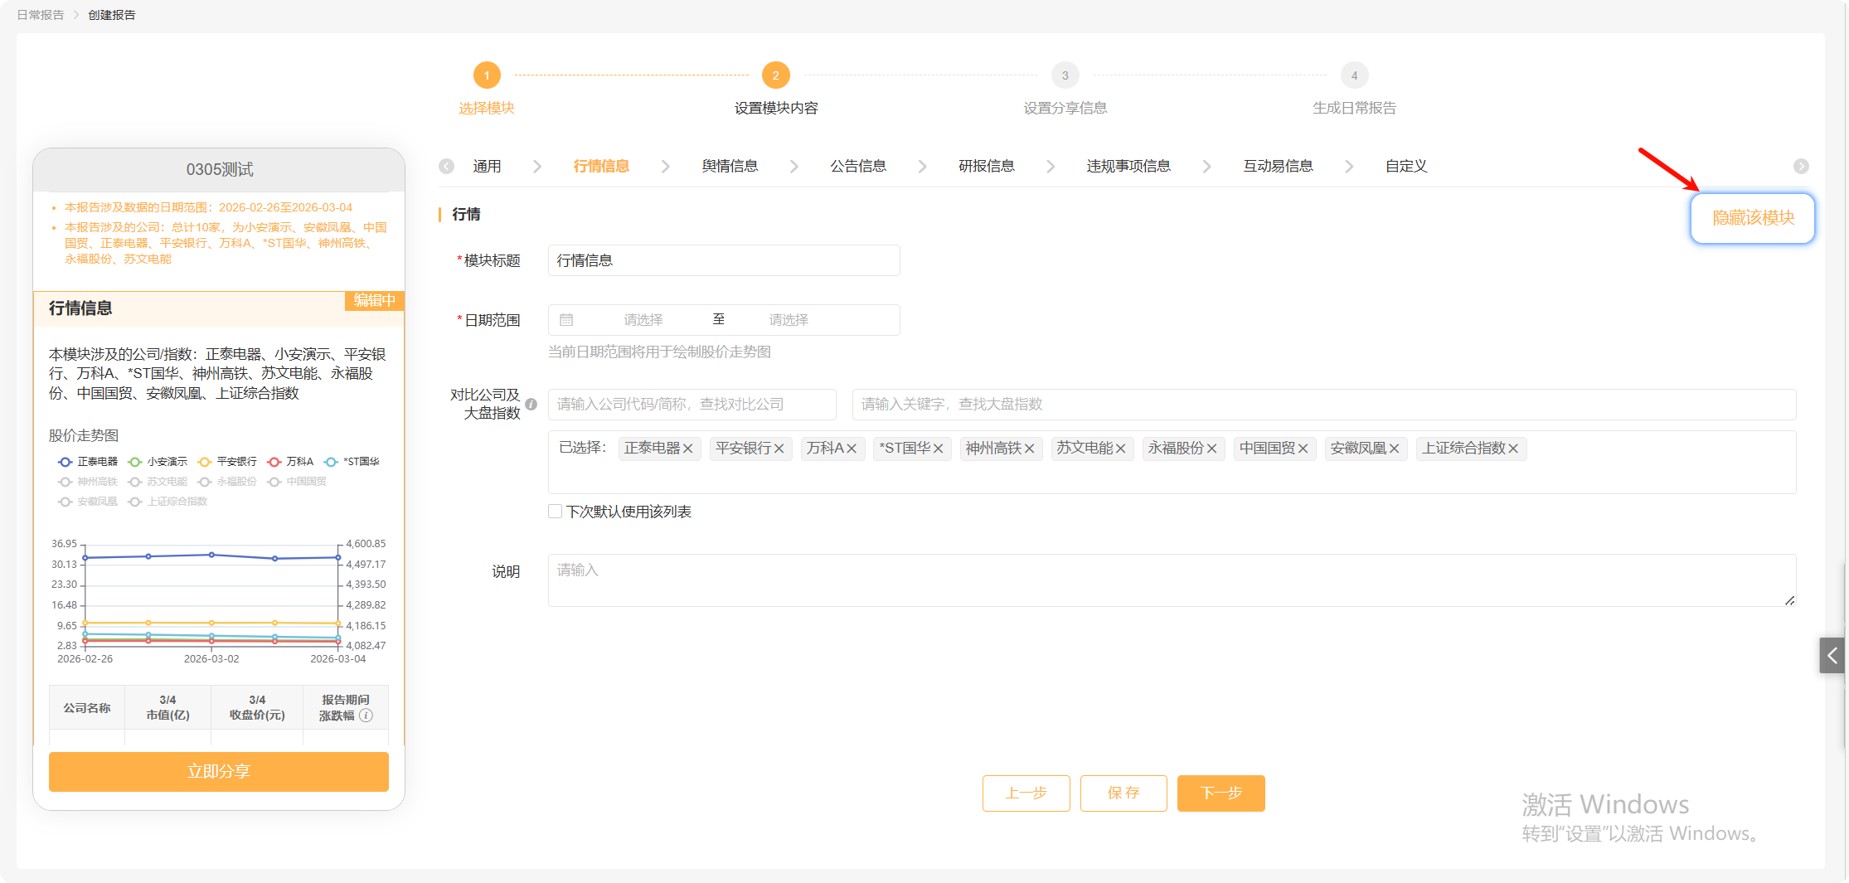Check 下次默认使用该列表 checkbox

556,512
